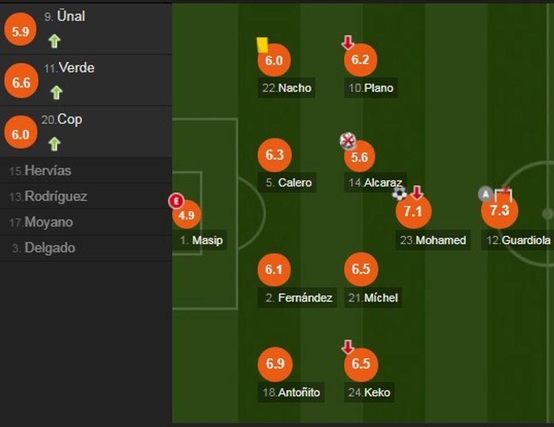Select Míchel's 6.5 rating circle
The width and height of the screenshot is (554, 427).
(360, 269)
